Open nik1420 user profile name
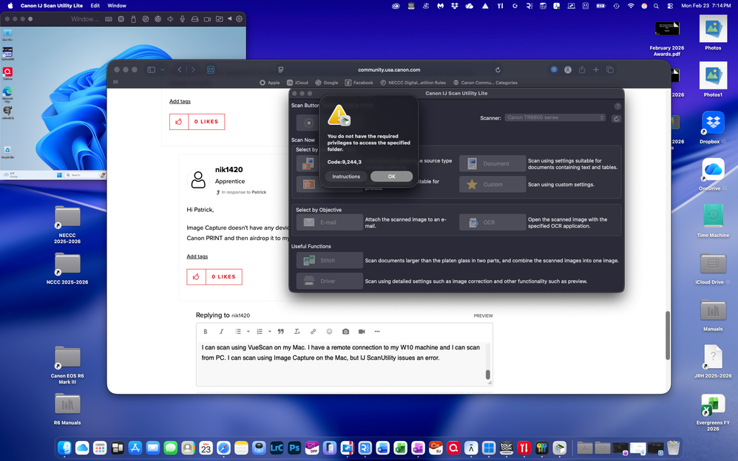Image resolution: width=738 pixels, height=461 pixels. tap(228, 170)
